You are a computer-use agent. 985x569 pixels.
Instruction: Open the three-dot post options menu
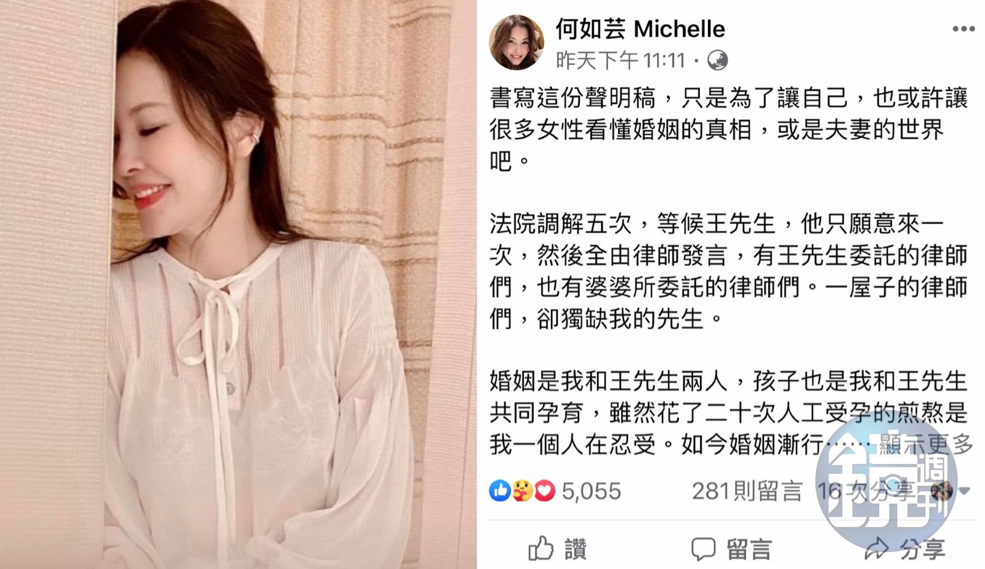[963, 29]
